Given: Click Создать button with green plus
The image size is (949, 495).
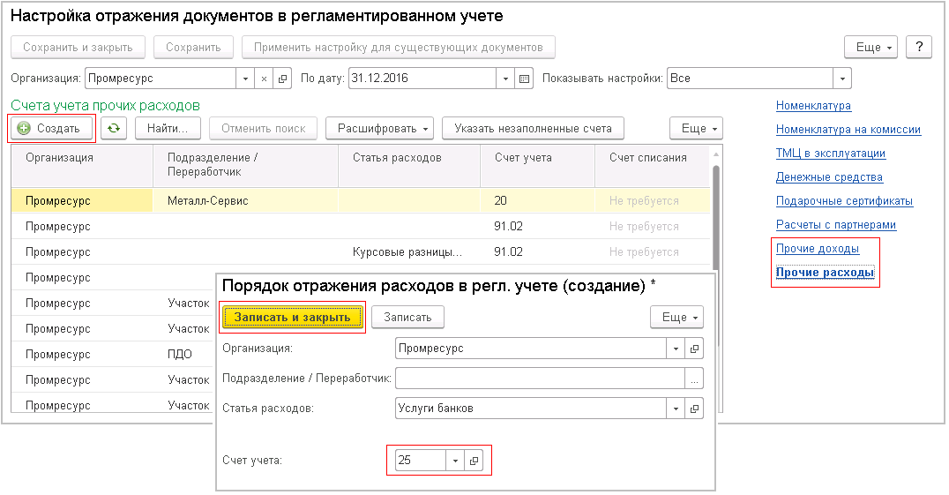Looking at the screenshot, I should 51,128.
